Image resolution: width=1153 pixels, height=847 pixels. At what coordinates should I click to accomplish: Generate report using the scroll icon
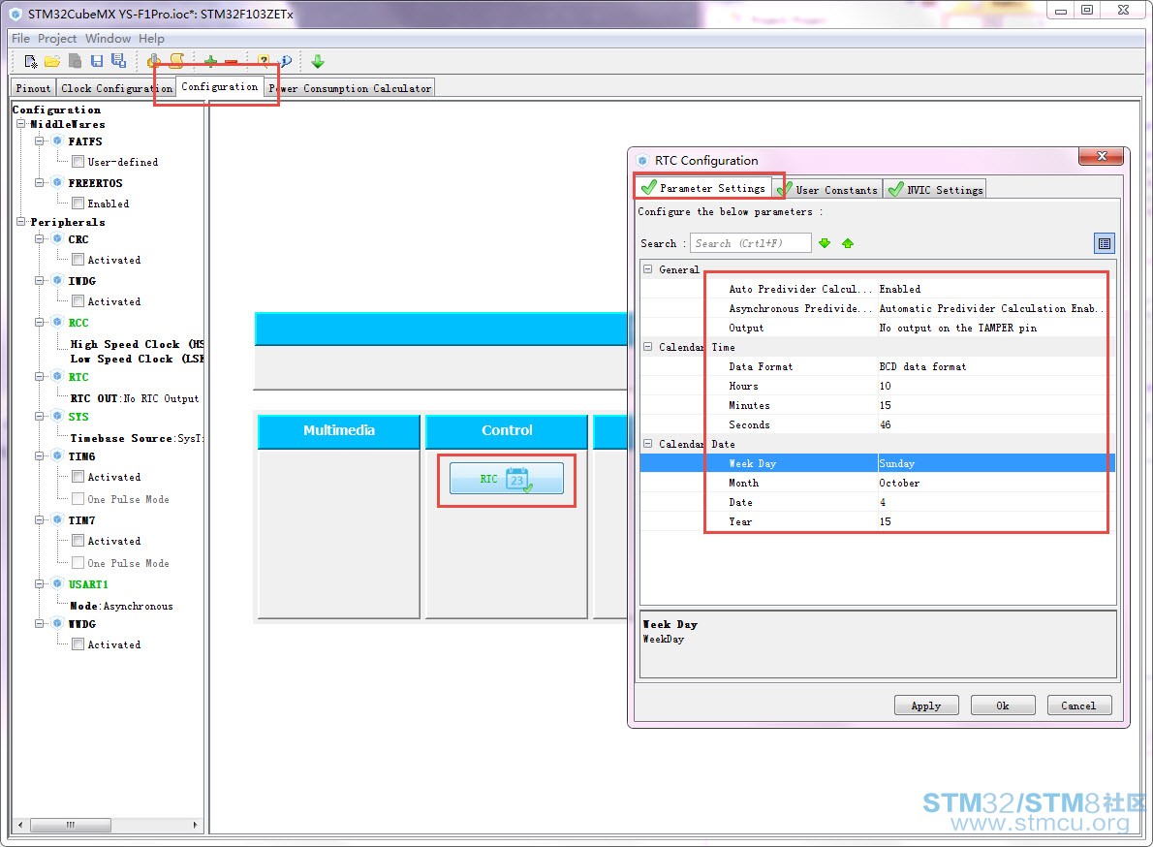pyautogui.click(x=176, y=61)
